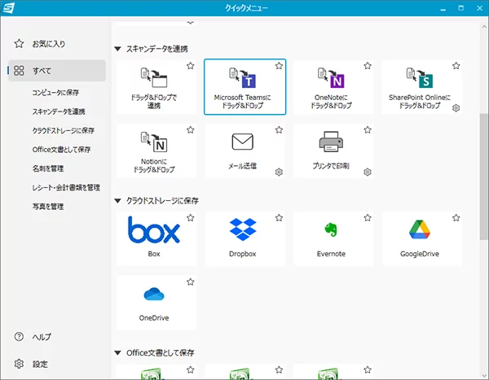Image resolution: width=489 pixels, height=380 pixels.
Task: Collapse the Office文書として保存 section
Action: click(117, 353)
